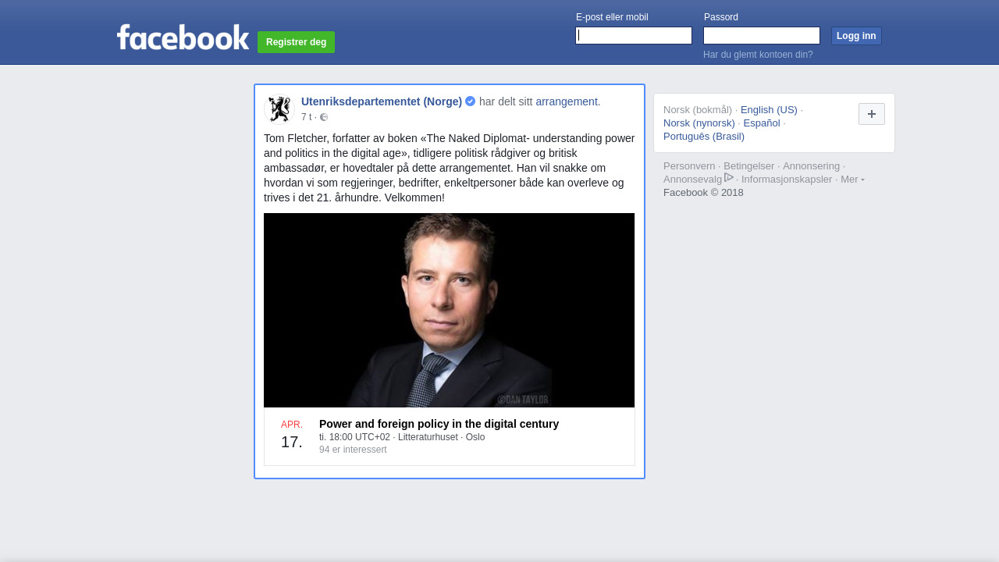Switch language to Norsk (nynorsk)
This screenshot has height=562, width=999.
point(699,123)
